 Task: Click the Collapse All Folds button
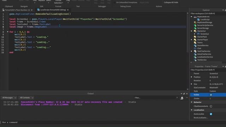point(171,2)
